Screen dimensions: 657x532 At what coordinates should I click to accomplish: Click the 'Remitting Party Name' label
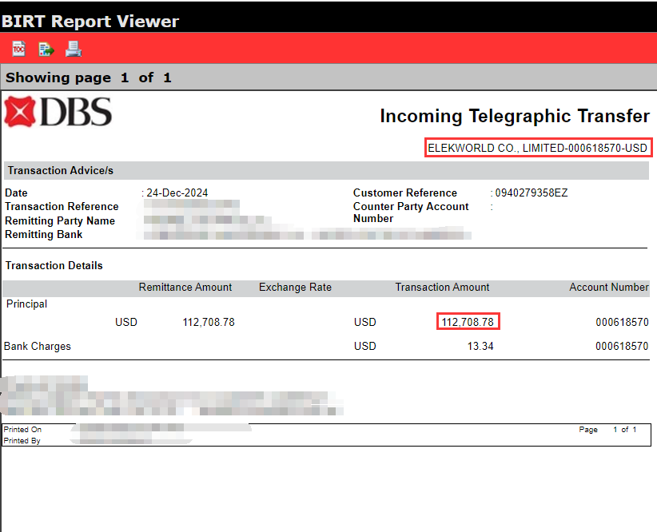[60, 220]
